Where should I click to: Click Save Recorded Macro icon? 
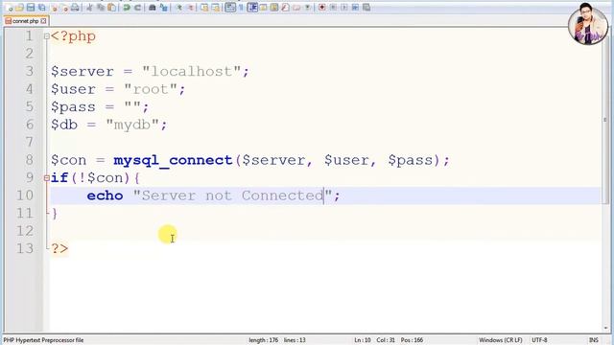pyautogui.click(x=366, y=8)
